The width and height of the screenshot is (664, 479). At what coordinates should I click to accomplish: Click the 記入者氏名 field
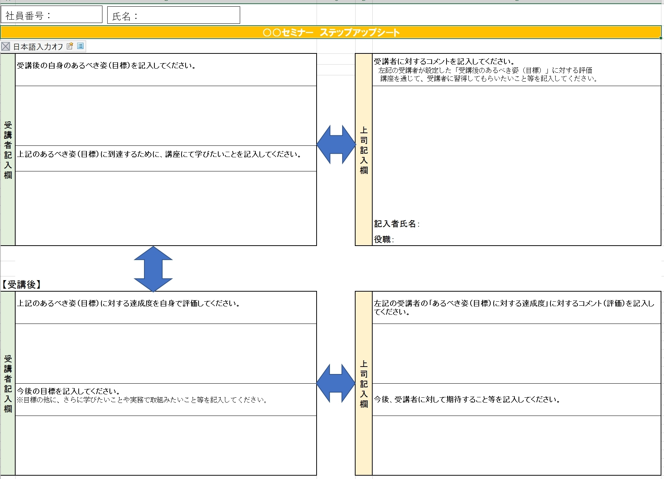[x=517, y=224]
